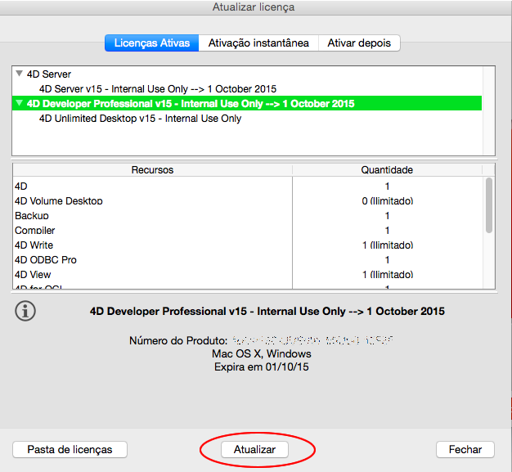
Task: Select the Ativar depois tab
Action: pos(359,43)
